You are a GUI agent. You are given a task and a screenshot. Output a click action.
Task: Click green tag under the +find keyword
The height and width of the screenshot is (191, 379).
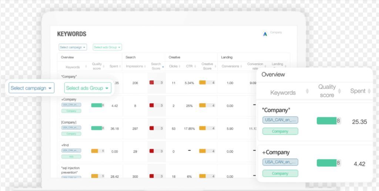(x=71, y=157)
